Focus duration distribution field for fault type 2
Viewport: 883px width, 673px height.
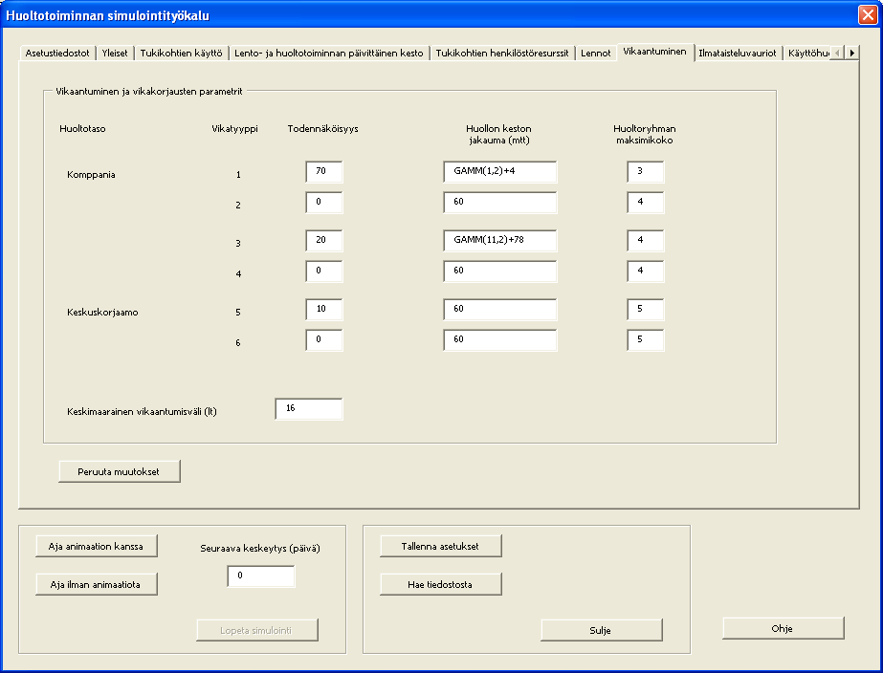click(x=500, y=202)
